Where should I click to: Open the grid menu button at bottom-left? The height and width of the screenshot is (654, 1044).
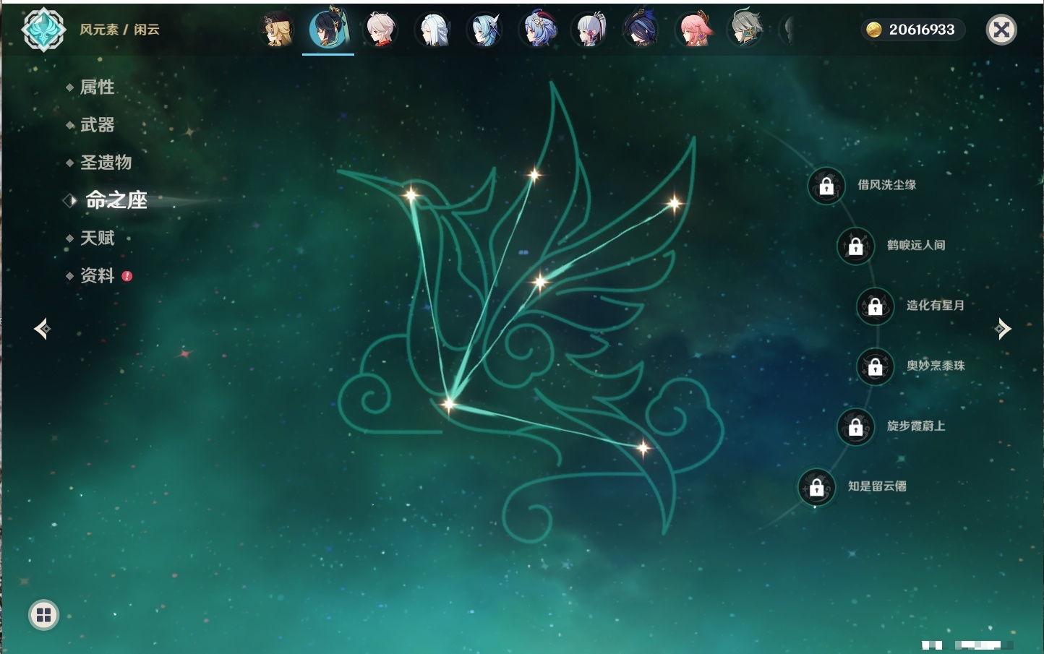click(x=43, y=615)
